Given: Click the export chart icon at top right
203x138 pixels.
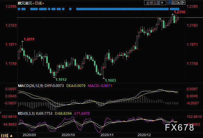Looking at the screenshot, I should pyautogui.click(x=183, y=3).
